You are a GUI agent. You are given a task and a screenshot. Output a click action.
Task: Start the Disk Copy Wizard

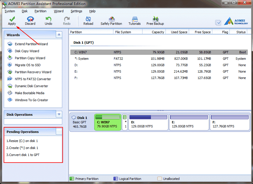tap(27, 51)
